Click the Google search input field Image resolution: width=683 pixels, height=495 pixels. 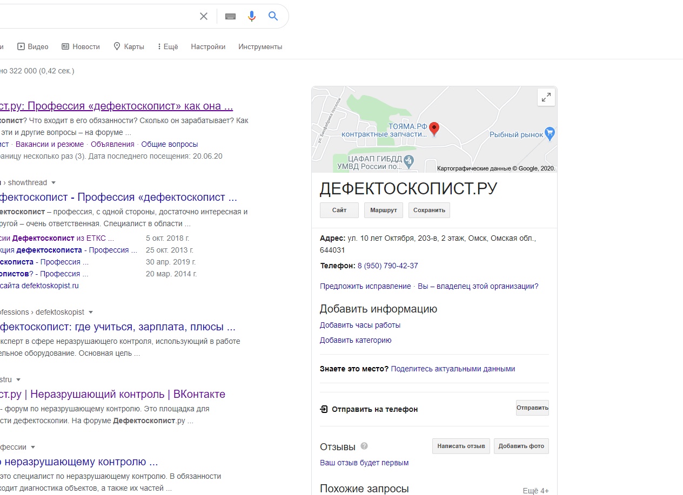tap(97, 16)
